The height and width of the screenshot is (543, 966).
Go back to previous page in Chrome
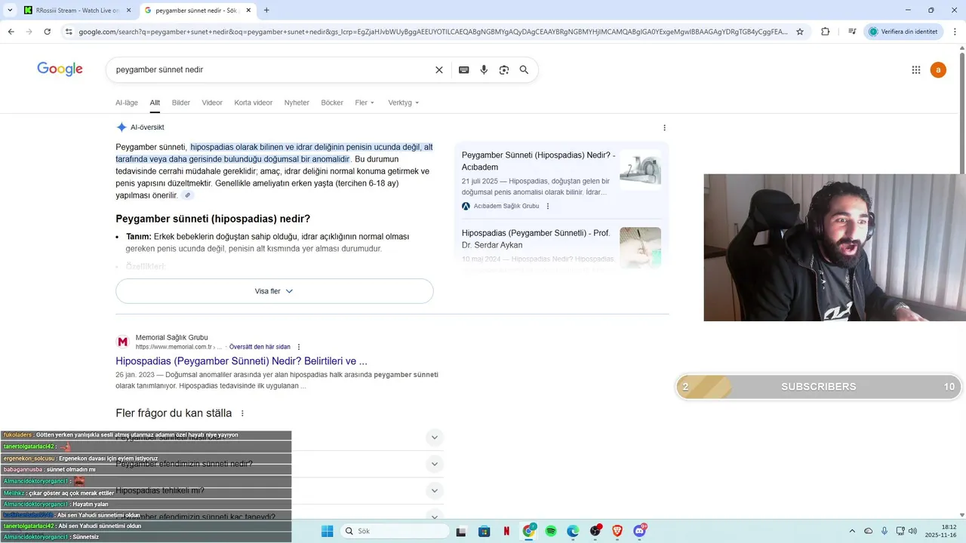pos(11,32)
